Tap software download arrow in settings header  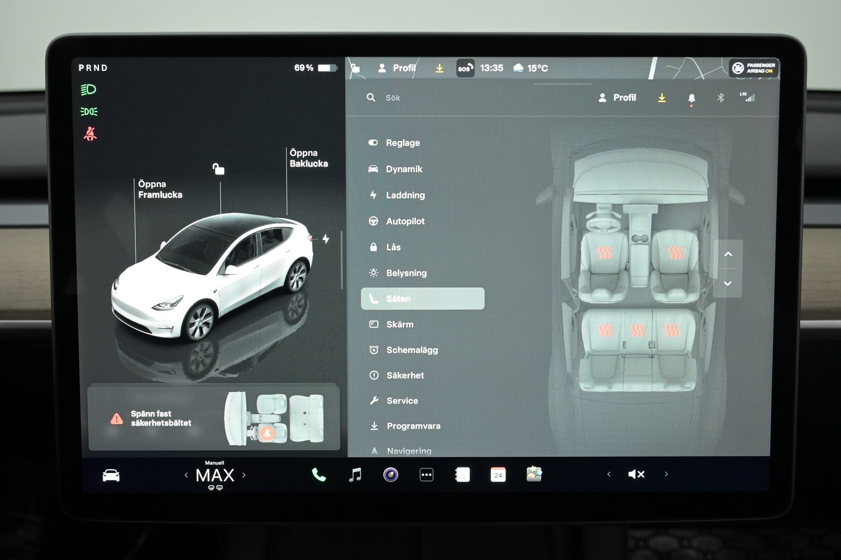[662, 97]
